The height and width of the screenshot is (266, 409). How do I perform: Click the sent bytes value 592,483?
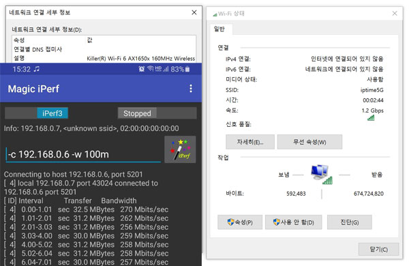pyautogui.click(x=296, y=194)
